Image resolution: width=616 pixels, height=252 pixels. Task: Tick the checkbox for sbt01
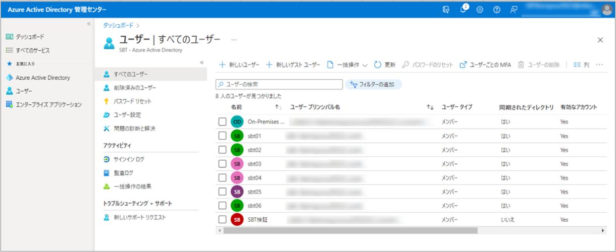point(222,136)
